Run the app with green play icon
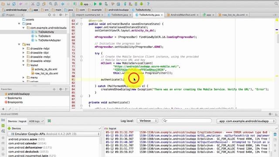This screenshot has width=279, height=157. [x=95, y=4]
